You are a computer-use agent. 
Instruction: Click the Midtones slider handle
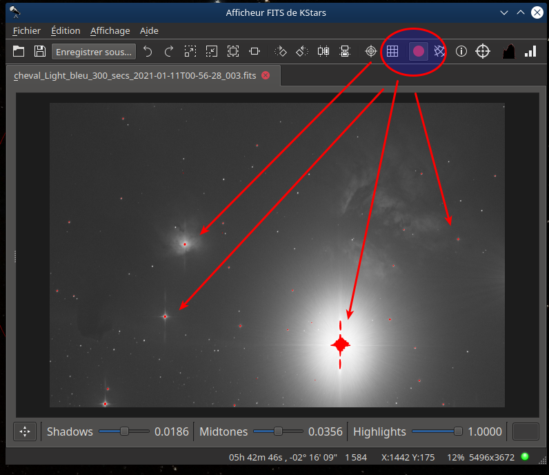[x=278, y=432]
